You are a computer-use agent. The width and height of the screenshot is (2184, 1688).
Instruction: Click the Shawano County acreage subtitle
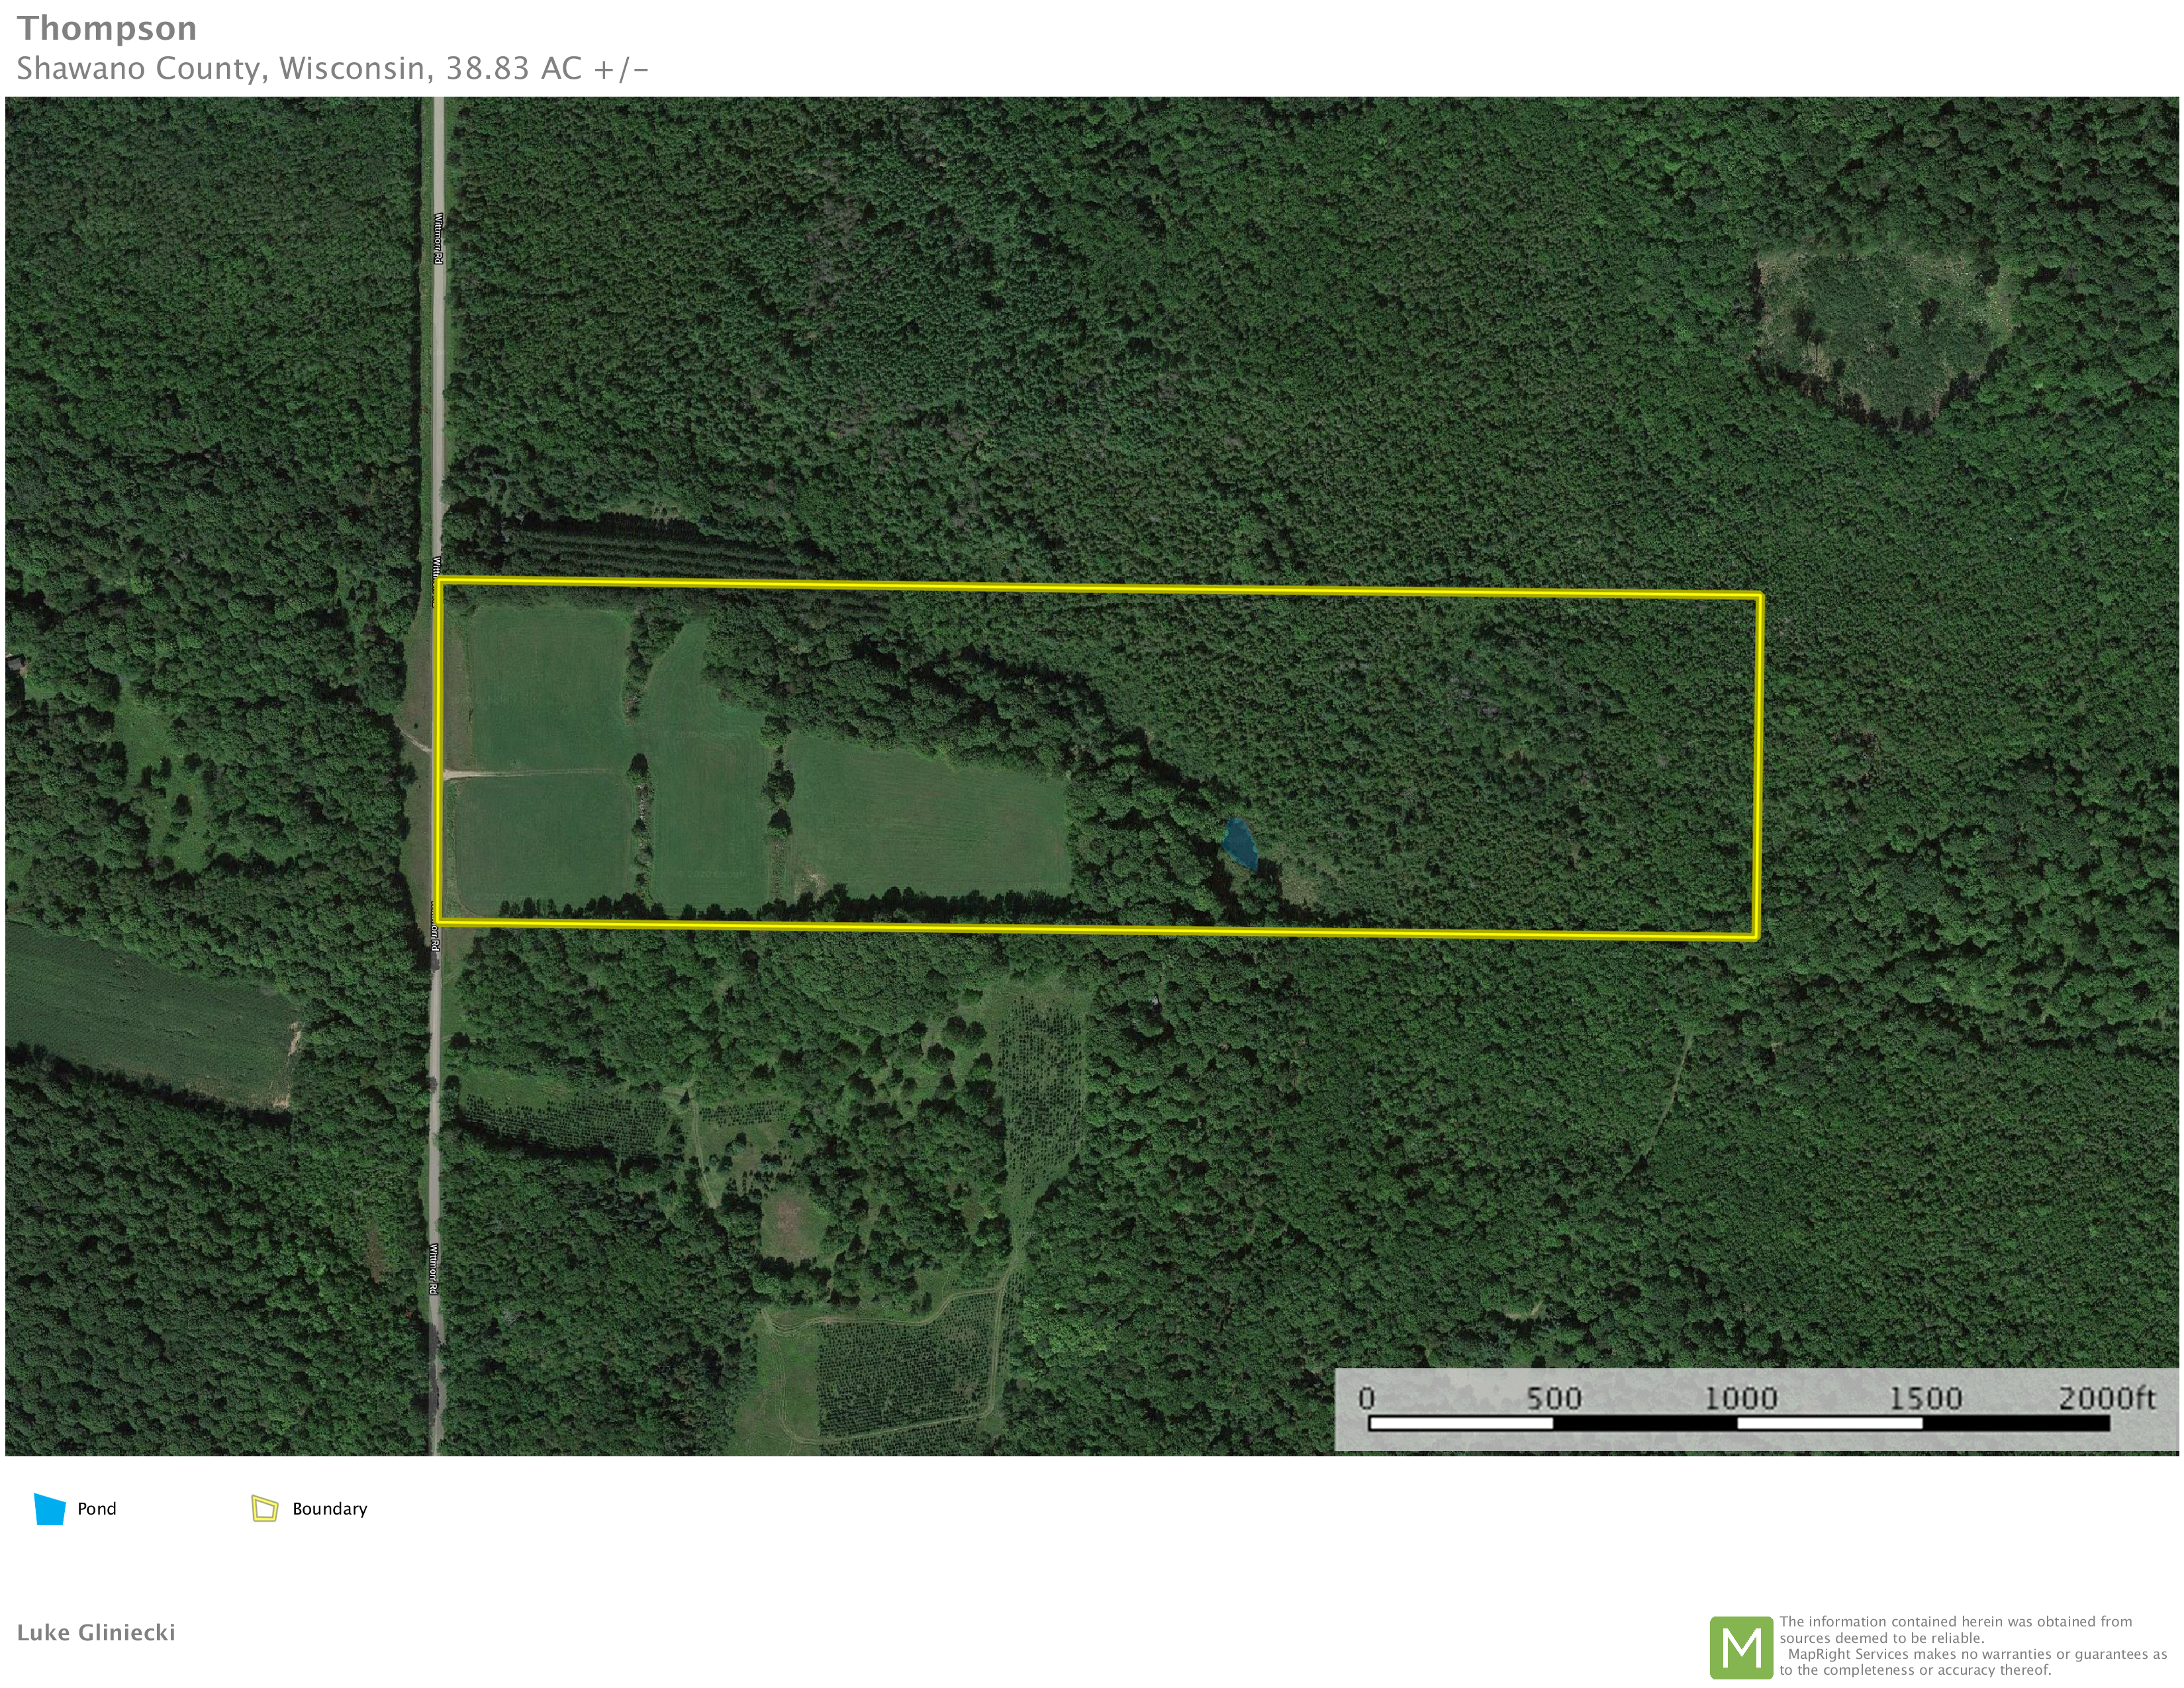pyautogui.click(x=332, y=68)
